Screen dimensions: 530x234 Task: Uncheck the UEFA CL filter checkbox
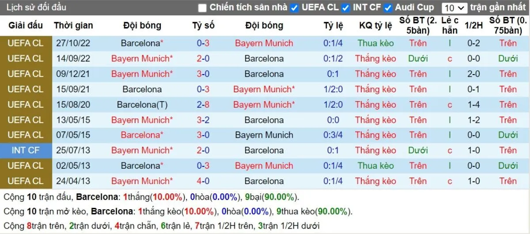click(295, 8)
